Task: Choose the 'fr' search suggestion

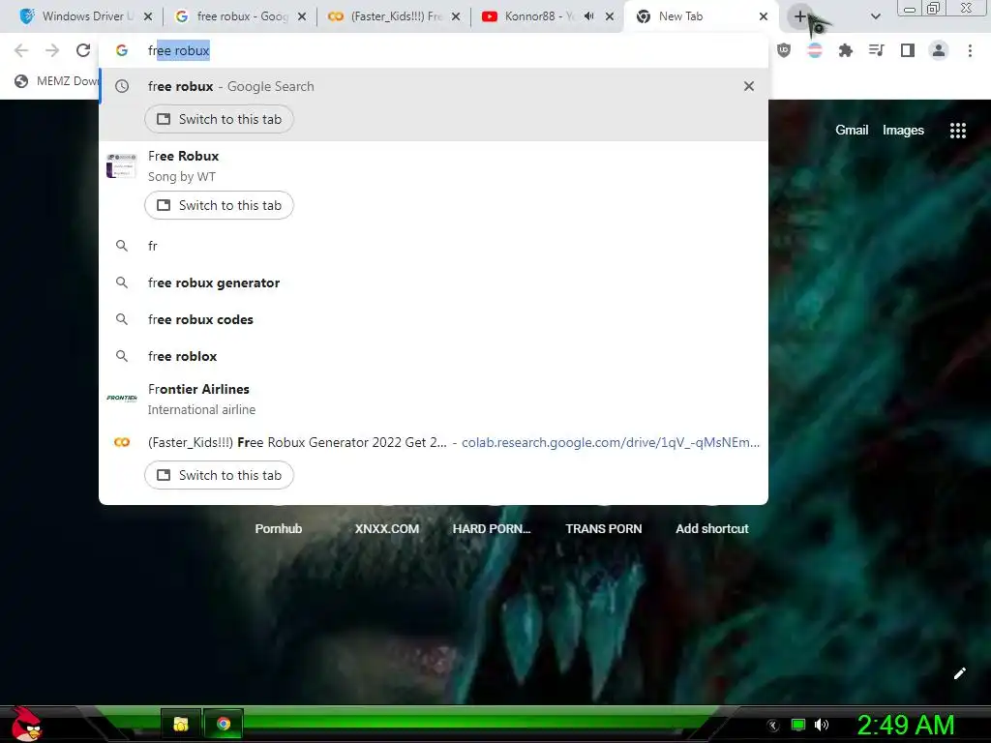Action: (434, 246)
